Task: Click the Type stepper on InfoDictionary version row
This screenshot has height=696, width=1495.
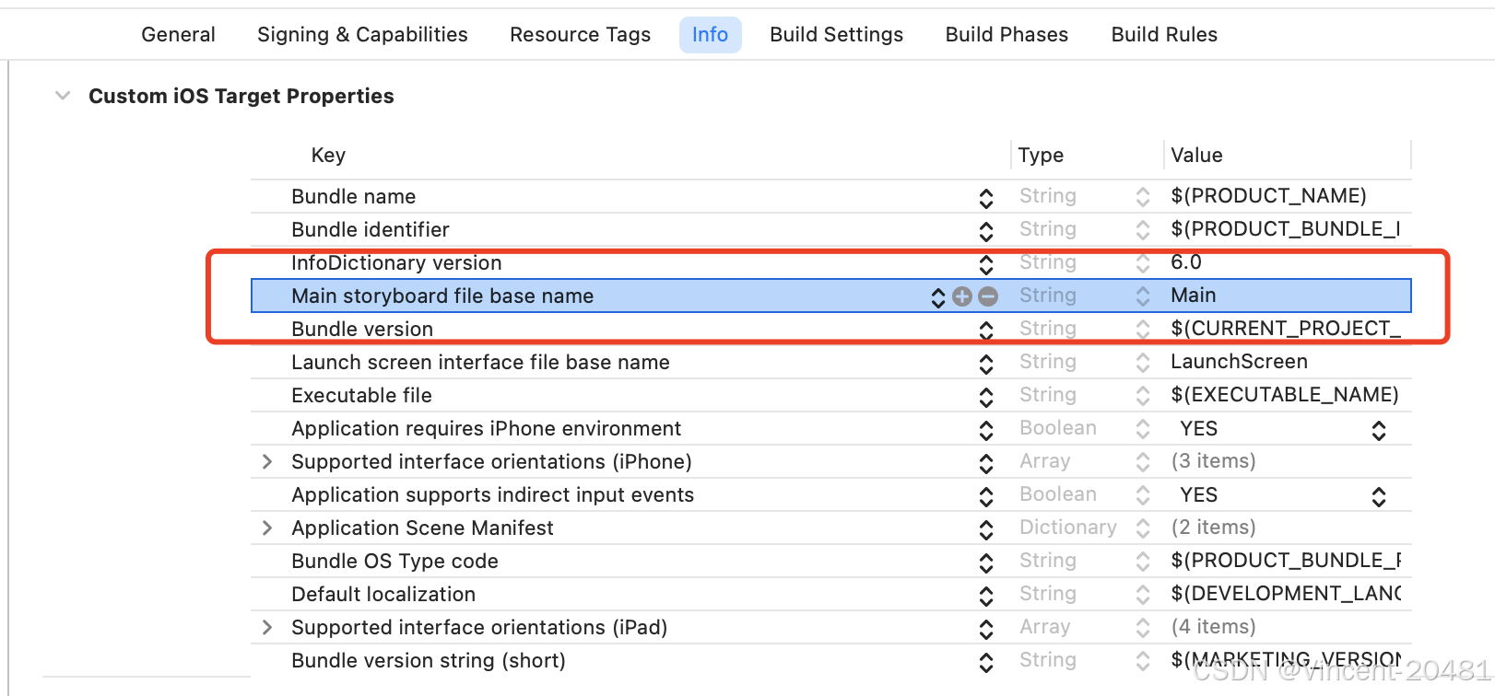Action: (x=1142, y=262)
